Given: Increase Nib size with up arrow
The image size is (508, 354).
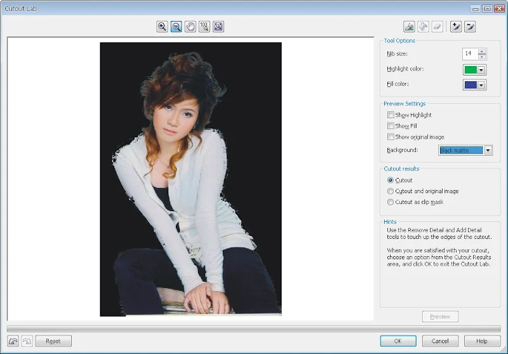Looking at the screenshot, I should tap(482, 51).
